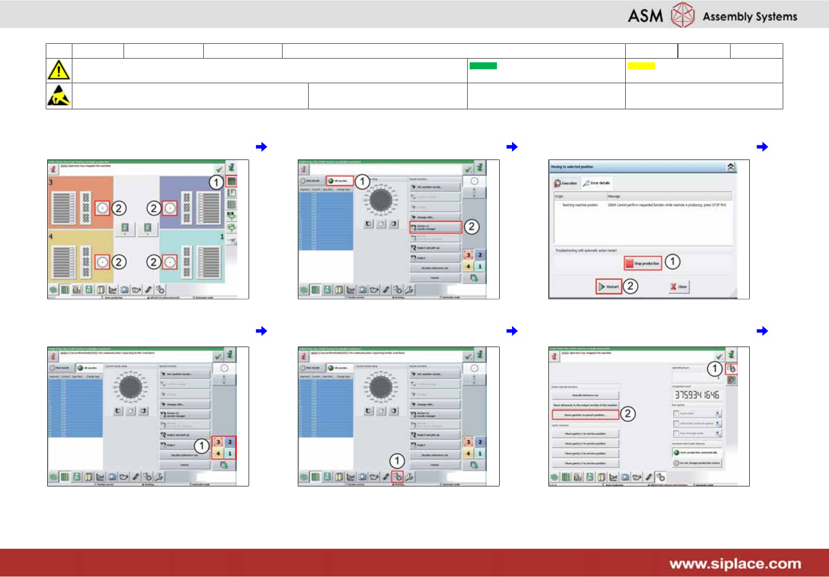Select the Teaching machine position error row
Screen dimensions: 829x577
point(643,205)
